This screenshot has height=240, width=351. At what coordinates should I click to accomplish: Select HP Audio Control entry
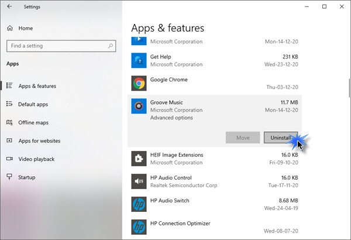pos(215,181)
